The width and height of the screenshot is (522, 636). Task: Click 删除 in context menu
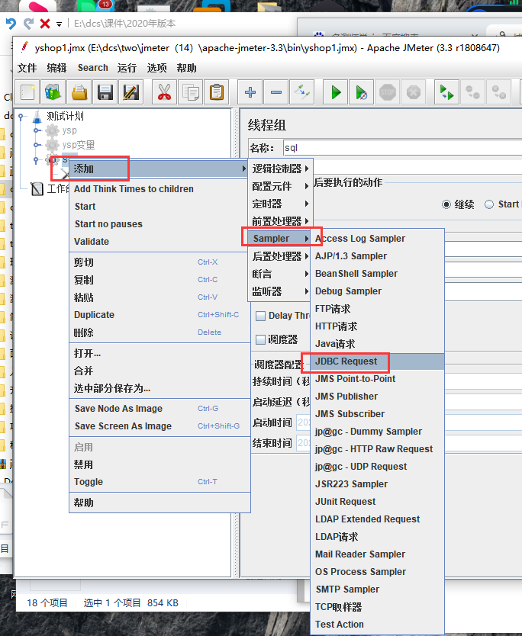(160, 332)
